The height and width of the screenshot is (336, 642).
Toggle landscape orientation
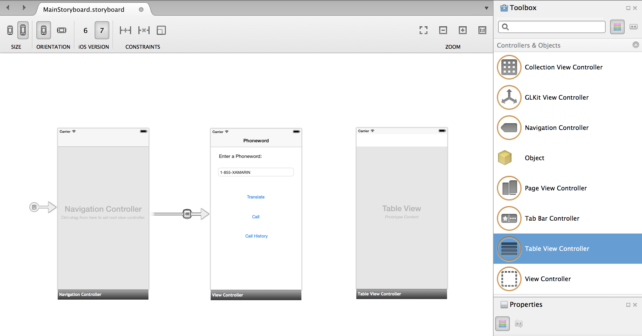click(62, 30)
